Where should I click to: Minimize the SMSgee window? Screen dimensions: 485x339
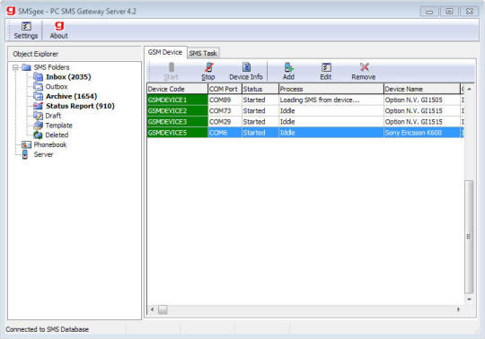point(429,12)
